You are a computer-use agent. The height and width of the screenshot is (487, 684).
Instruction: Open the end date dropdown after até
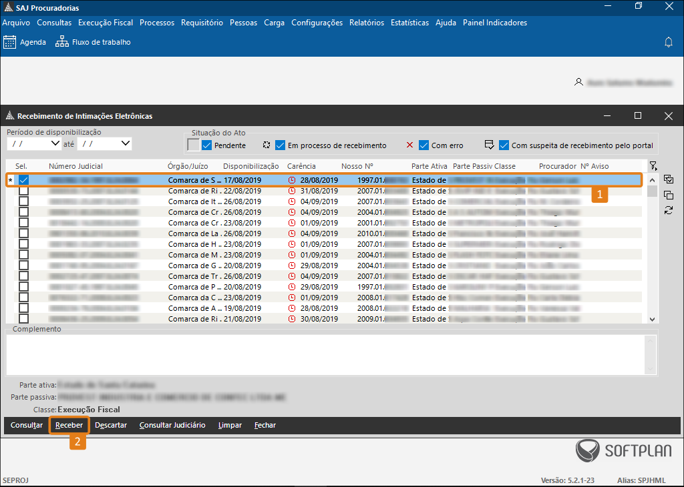126,143
